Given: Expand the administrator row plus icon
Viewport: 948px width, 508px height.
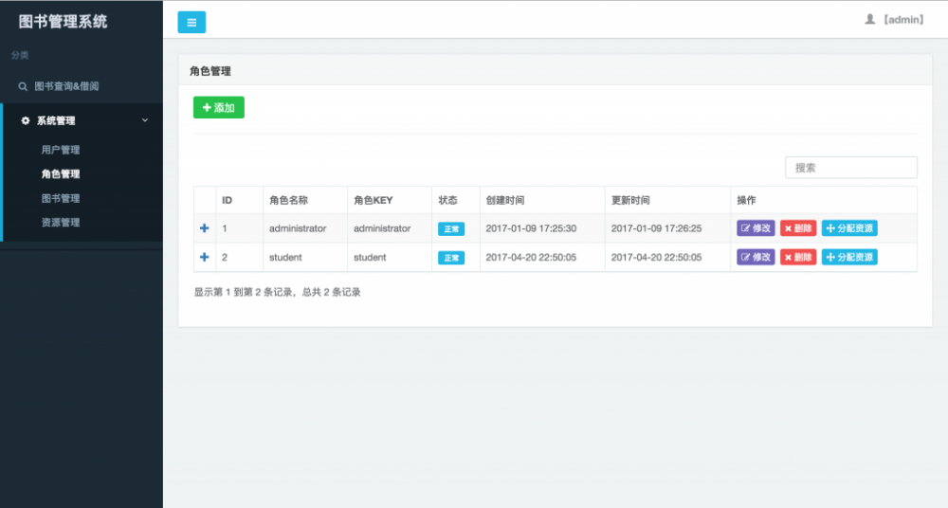Looking at the screenshot, I should click(x=205, y=228).
